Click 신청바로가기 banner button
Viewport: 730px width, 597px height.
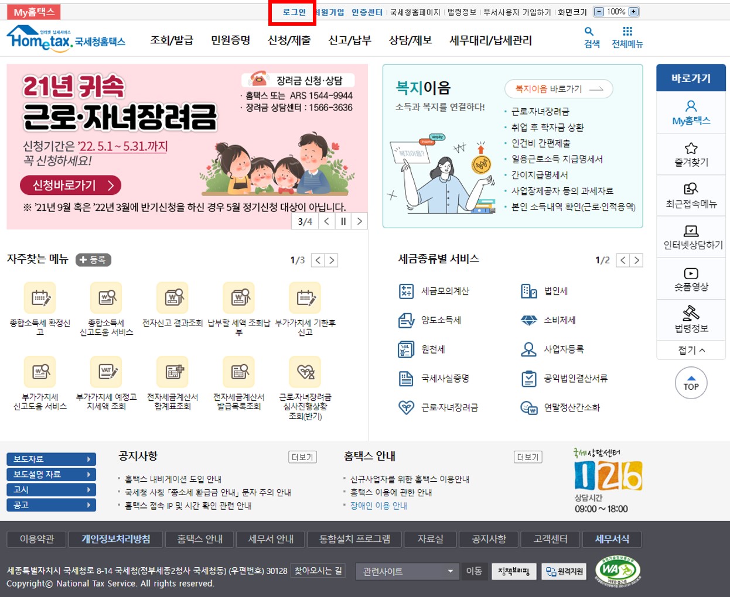point(71,186)
